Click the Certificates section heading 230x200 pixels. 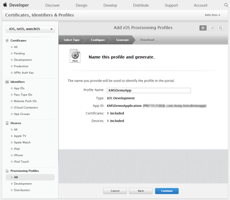[x=18, y=40]
